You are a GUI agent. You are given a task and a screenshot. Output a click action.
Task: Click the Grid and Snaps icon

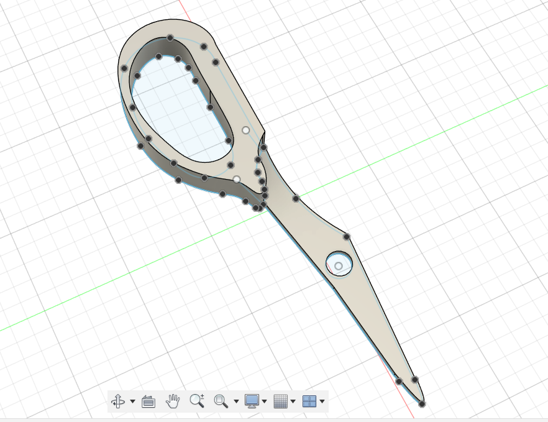[x=281, y=401]
